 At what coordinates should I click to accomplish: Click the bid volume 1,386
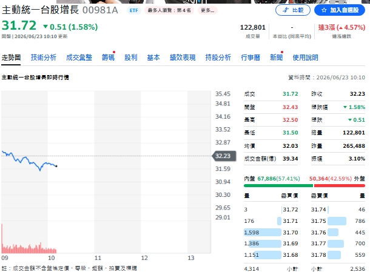(x=252, y=243)
